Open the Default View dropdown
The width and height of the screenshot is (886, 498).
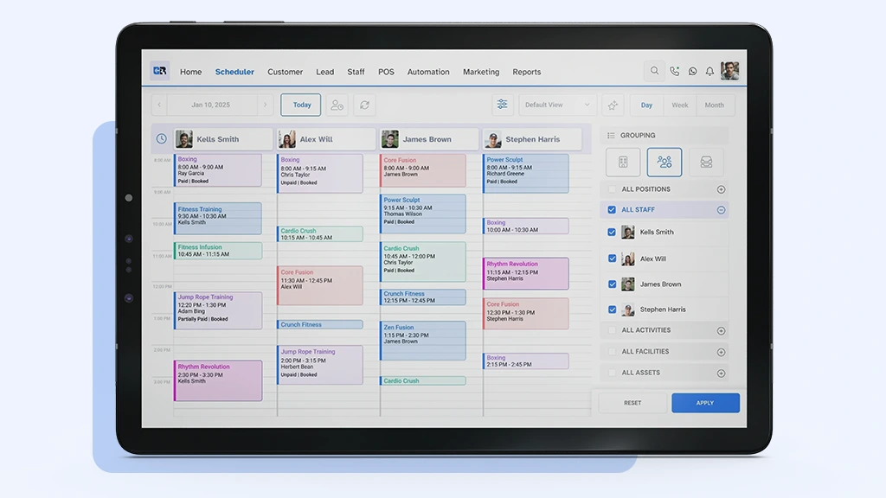click(557, 105)
